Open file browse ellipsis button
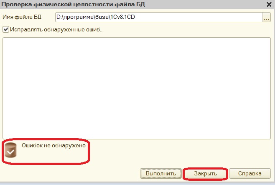The height and width of the screenshot is (185, 275). tap(266, 17)
